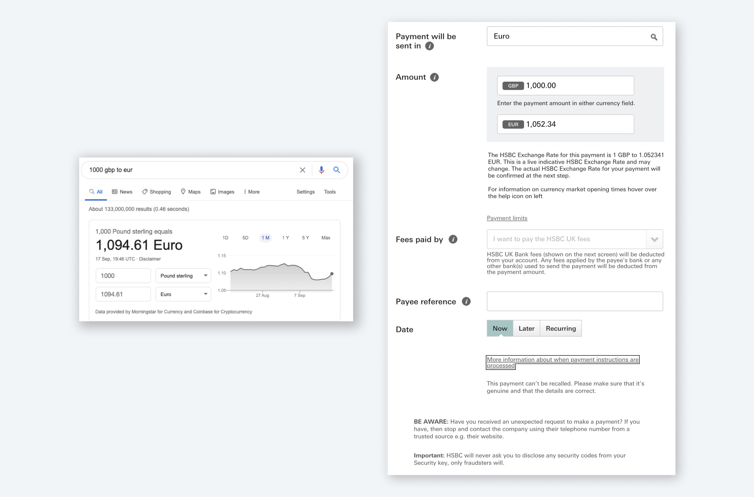Click info icon beside 'Payment will be sent in'
This screenshot has width=754, height=497.
[429, 46]
